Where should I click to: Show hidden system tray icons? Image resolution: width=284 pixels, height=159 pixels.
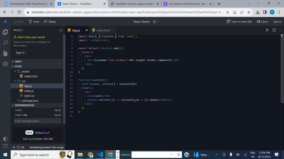pyautogui.click(x=217, y=155)
